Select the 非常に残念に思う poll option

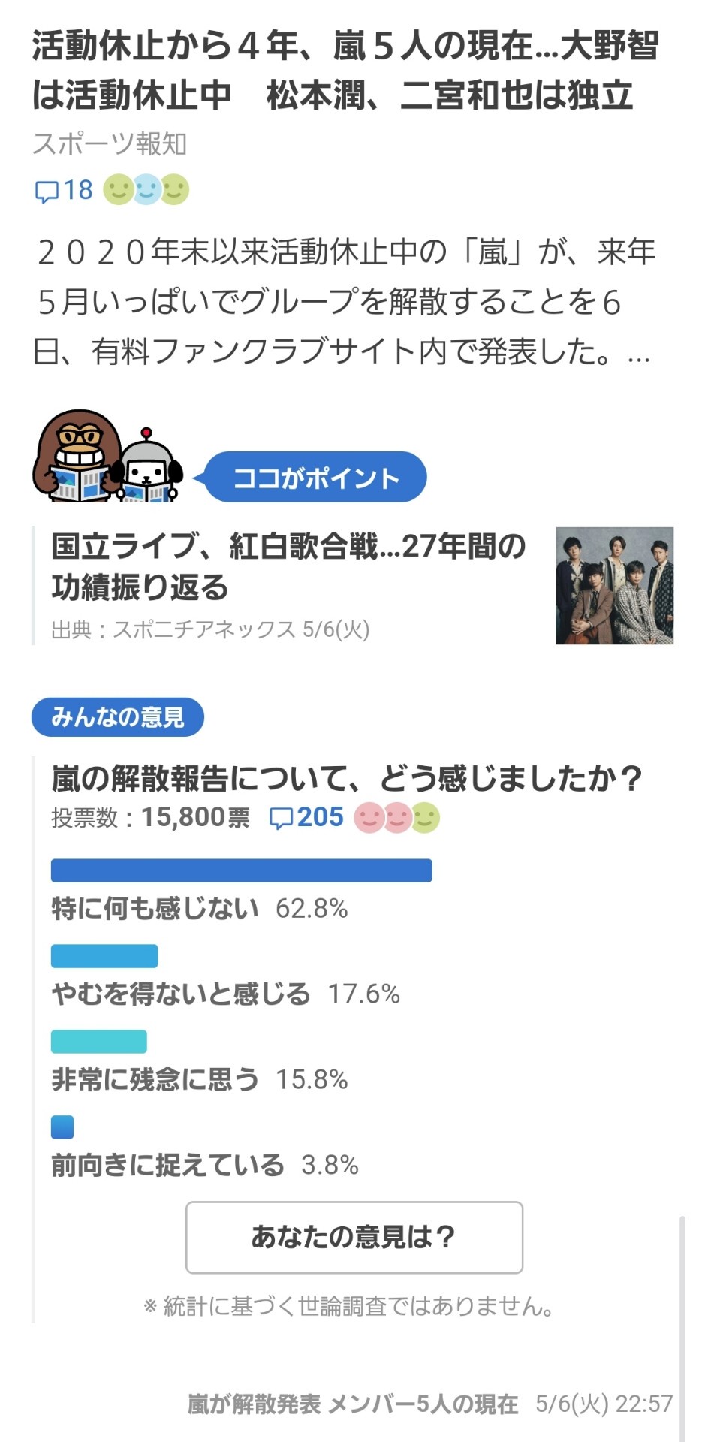155,1080
